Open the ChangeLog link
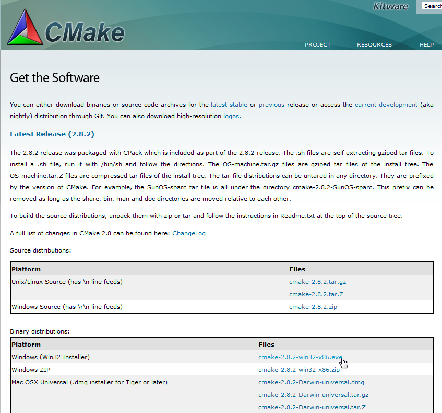 pyautogui.click(x=189, y=233)
